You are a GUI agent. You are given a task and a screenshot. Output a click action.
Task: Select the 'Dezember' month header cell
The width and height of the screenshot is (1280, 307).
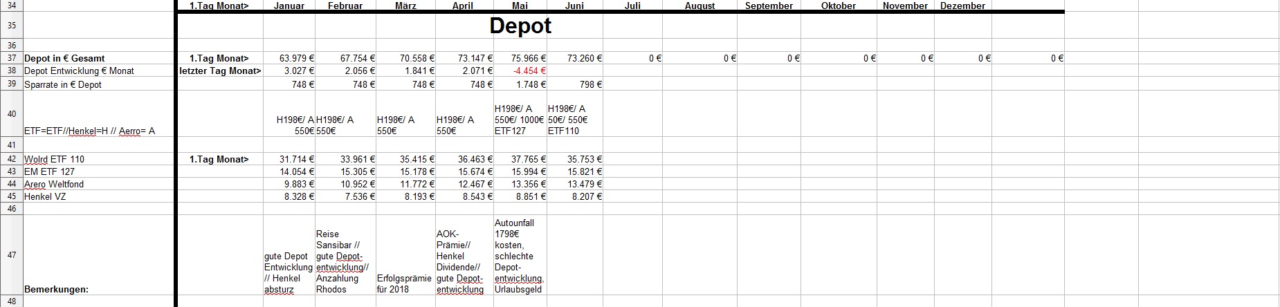click(962, 6)
